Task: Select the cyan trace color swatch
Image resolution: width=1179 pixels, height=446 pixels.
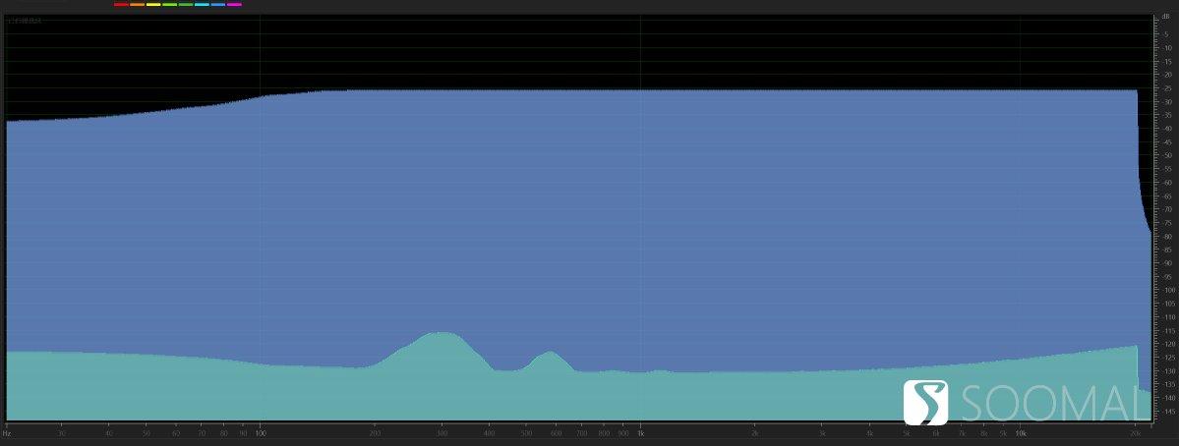Action: click(203, 5)
